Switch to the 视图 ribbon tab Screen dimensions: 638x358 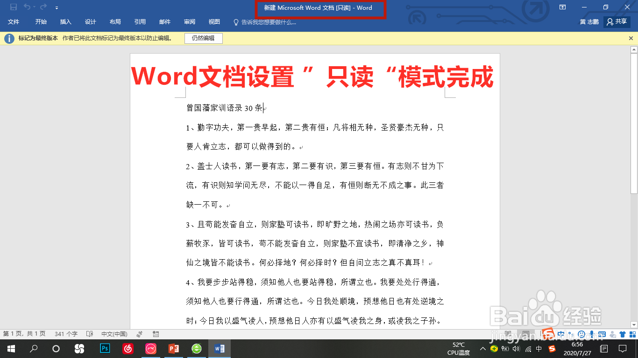click(214, 22)
